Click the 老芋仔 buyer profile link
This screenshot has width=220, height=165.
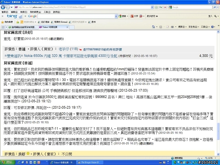[64, 49]
